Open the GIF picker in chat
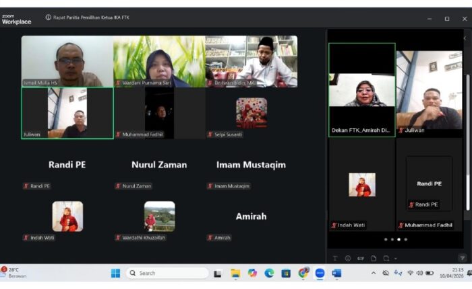This screenshot has width=472, height=289. [361, 258]
